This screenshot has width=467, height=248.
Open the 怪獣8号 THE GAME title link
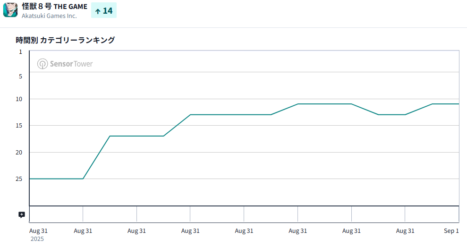pos(54,7)
